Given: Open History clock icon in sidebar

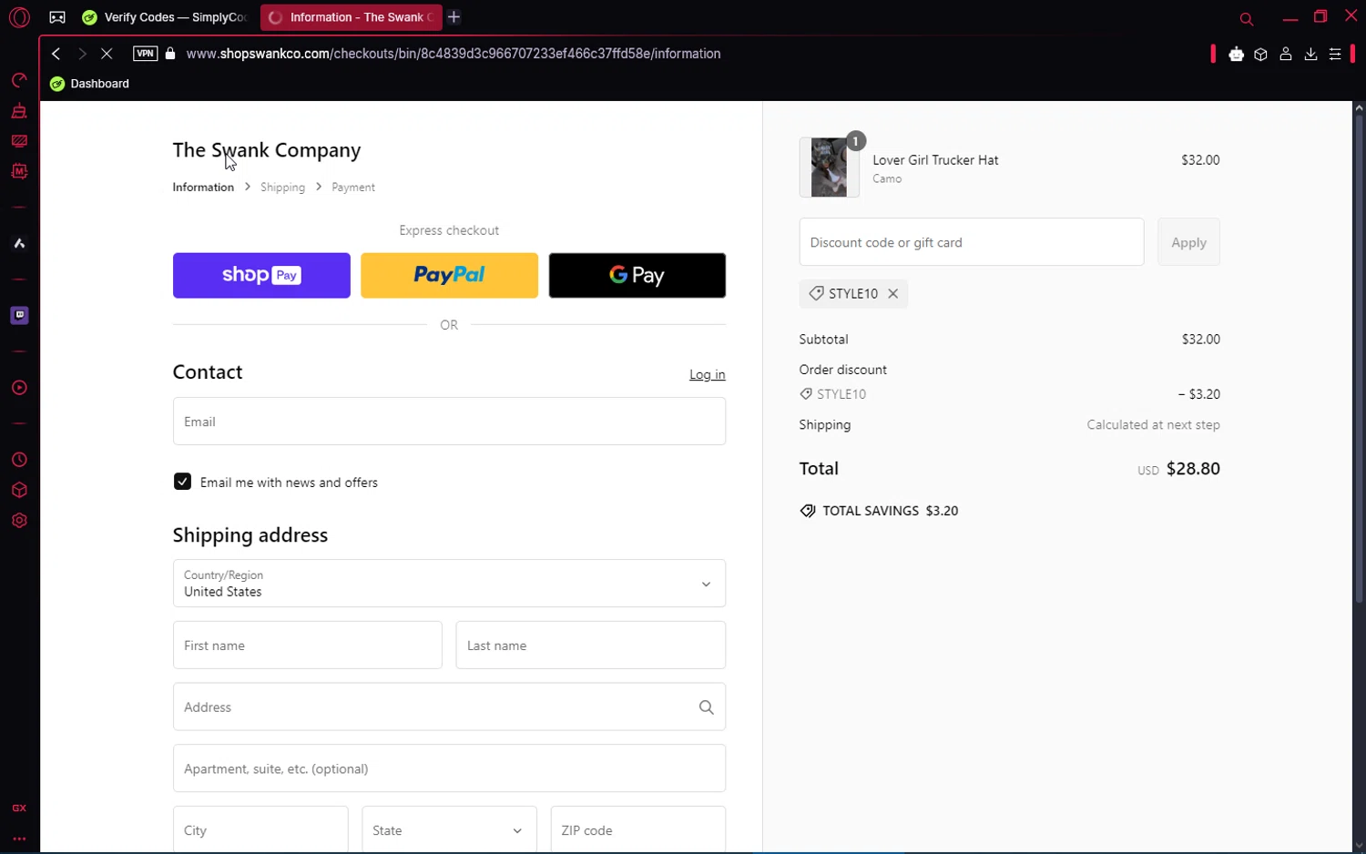Looking at the screenshot, I should (19, 460).
